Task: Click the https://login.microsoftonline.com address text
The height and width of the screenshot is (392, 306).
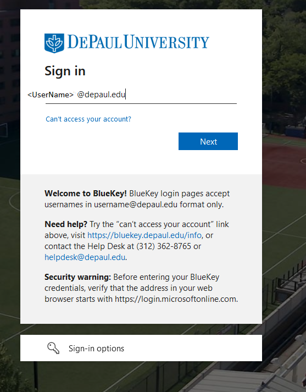Action: pos(176,299)
